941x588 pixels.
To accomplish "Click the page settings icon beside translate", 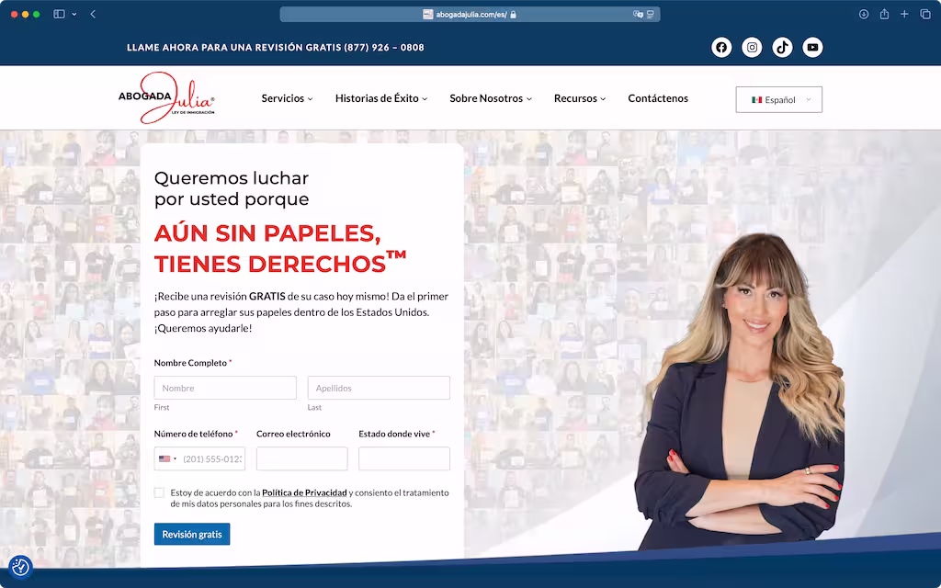I will 651,15.
